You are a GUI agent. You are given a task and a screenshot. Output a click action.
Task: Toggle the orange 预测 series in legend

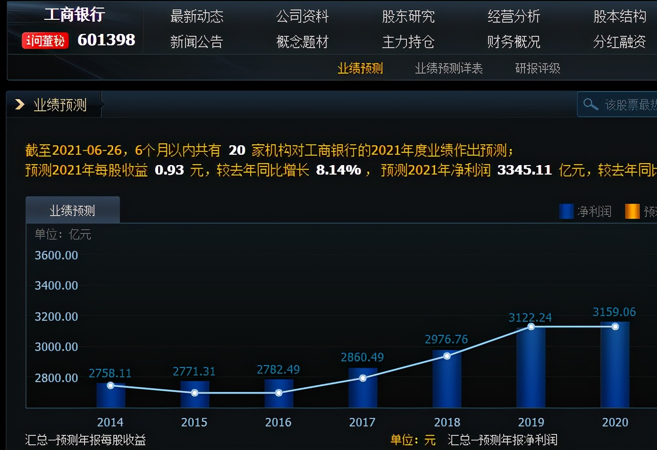pyautogui.click(x=632, y=211)
